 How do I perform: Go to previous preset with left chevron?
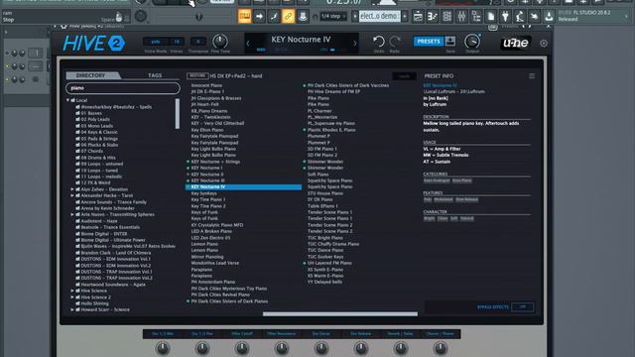pos(248,44)
